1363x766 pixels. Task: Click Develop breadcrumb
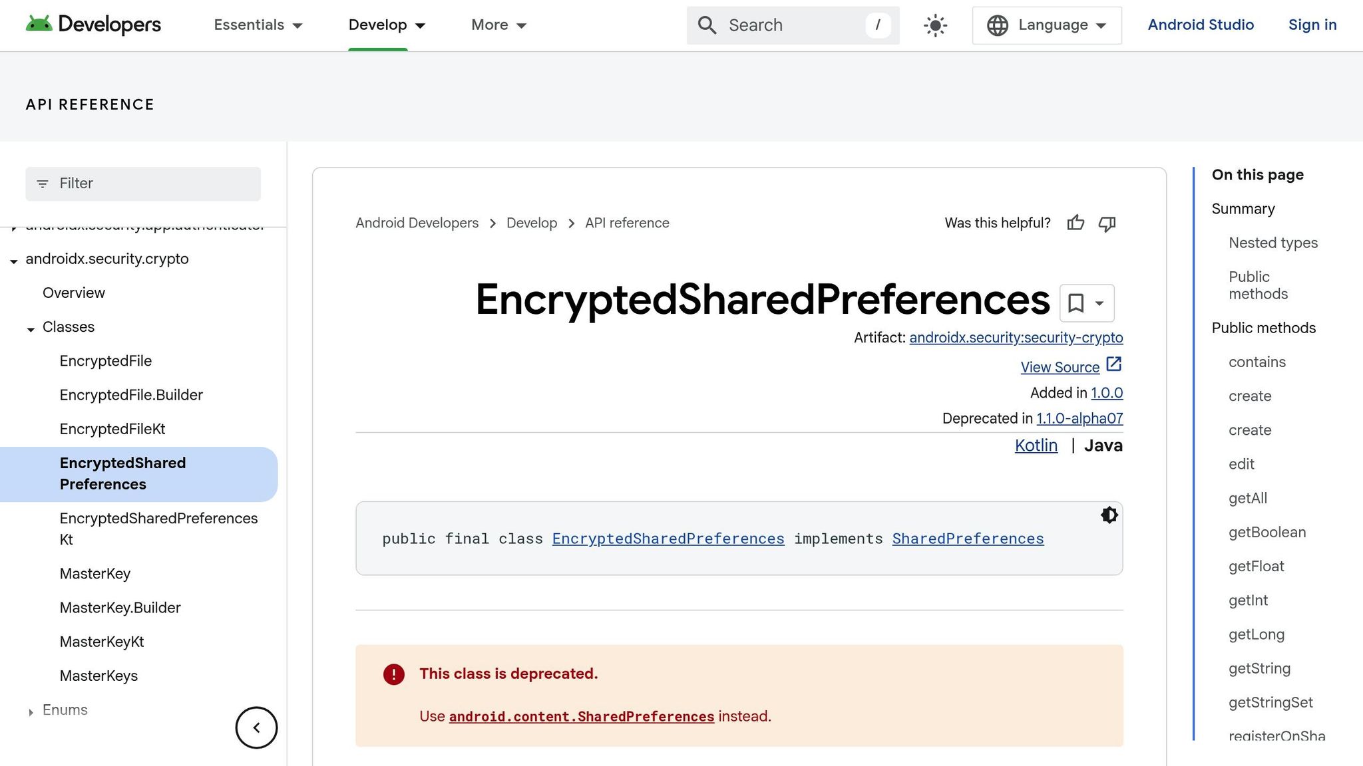pos(532,223)
